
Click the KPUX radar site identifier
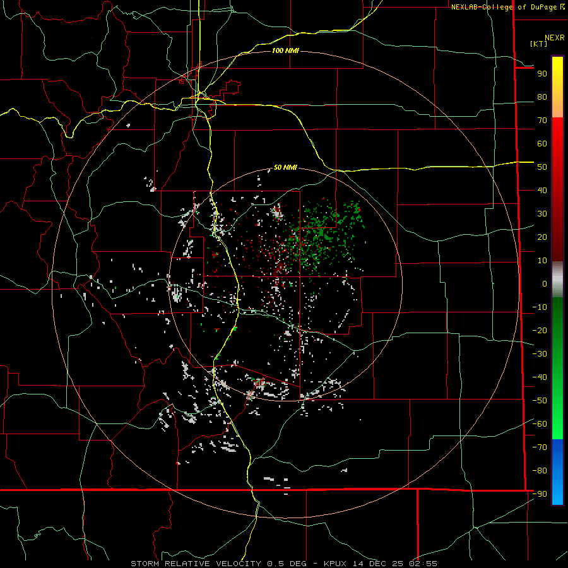tap(335, 564)
